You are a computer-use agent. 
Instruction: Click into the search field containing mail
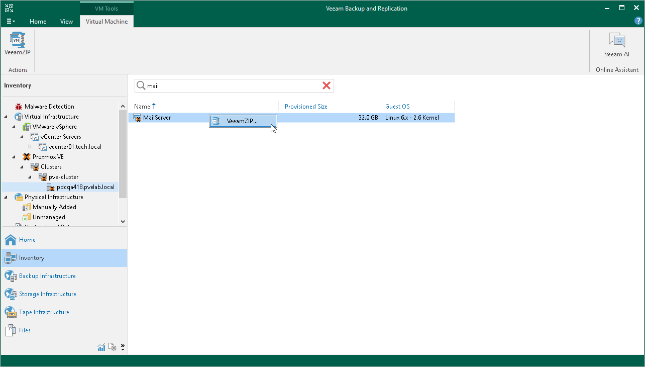click(x=233, y=86)
